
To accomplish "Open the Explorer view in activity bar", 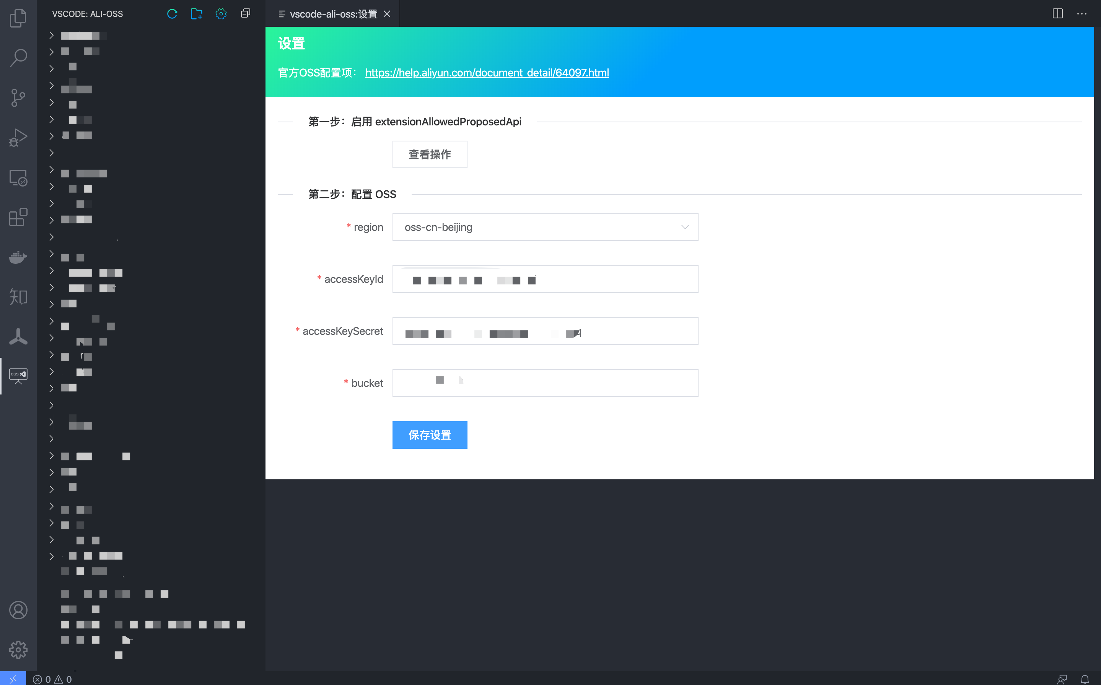I will point(18,18).
